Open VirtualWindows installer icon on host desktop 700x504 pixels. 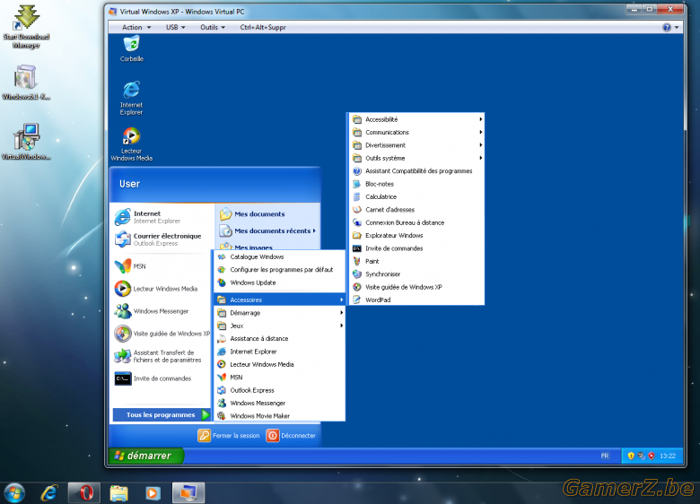[26, 142]
